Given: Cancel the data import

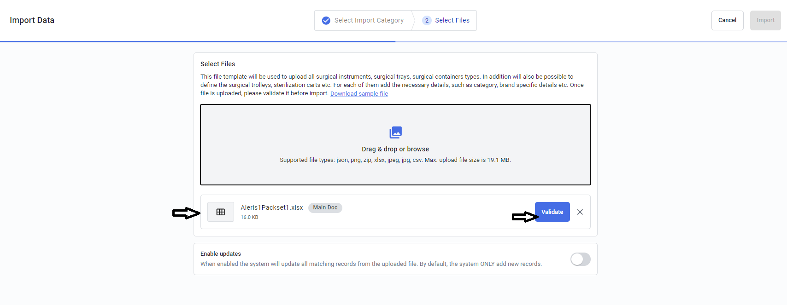Looking at the screenshot, I should (727, 20).
